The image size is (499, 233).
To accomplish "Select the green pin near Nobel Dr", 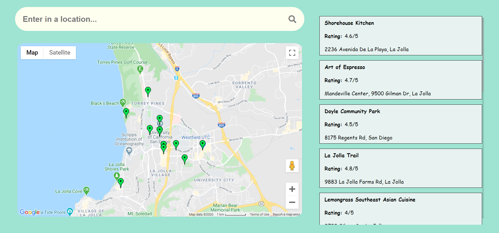I will (185, 159).
